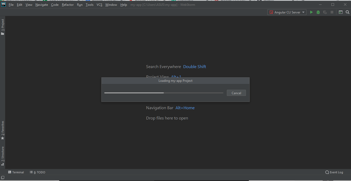Maximize the WebStorm window

tap(333, 4)
